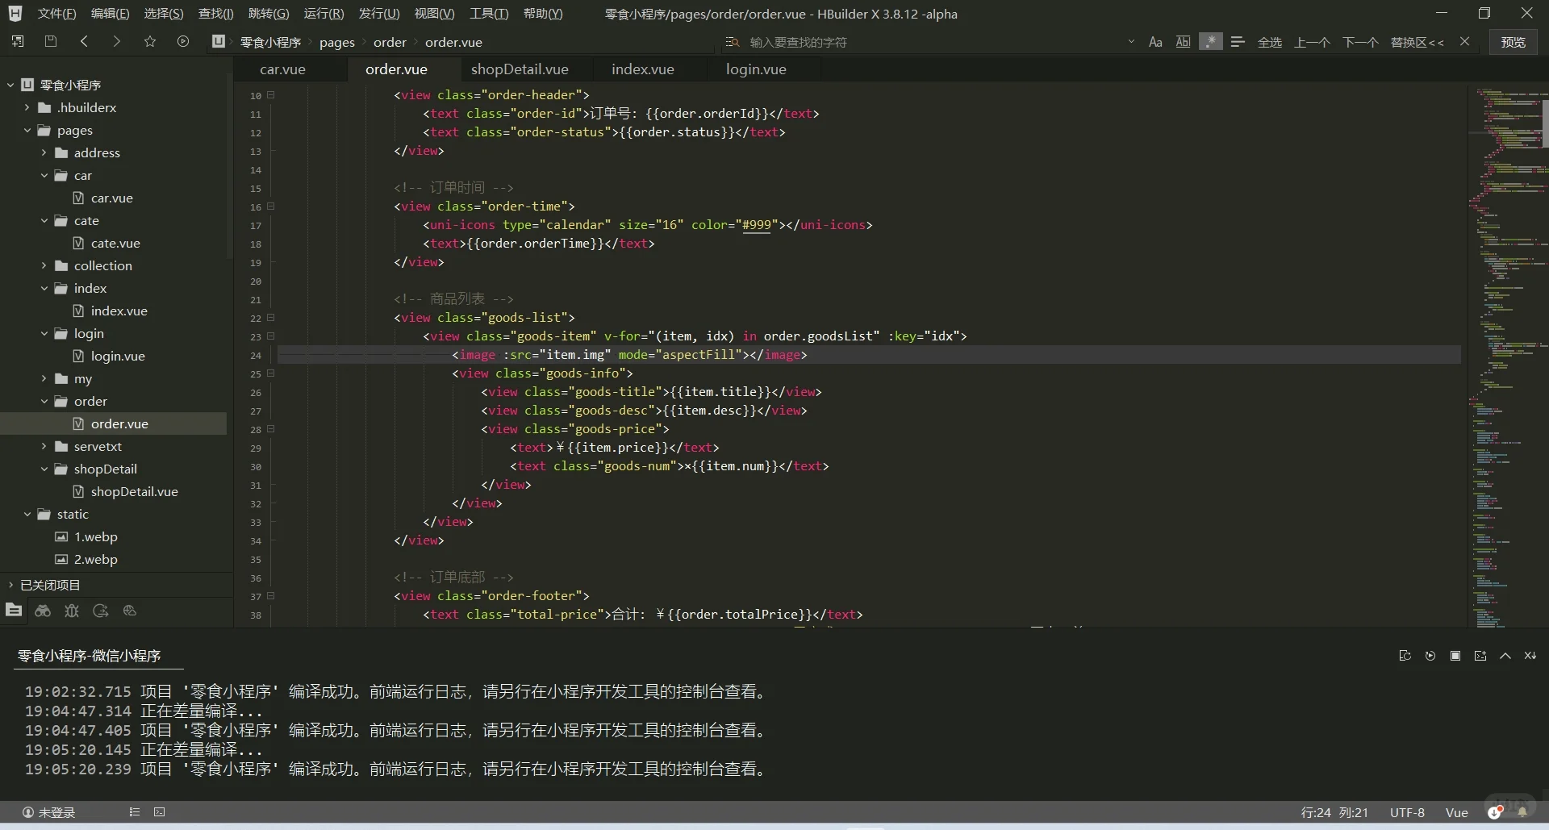Click the notification bell in the status bar

tap(1522, 812)
